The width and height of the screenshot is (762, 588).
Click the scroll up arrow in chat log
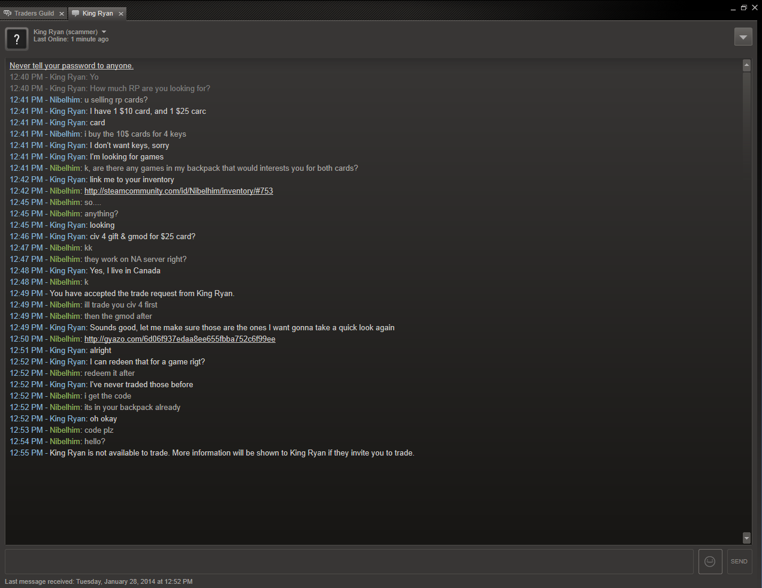746,65
